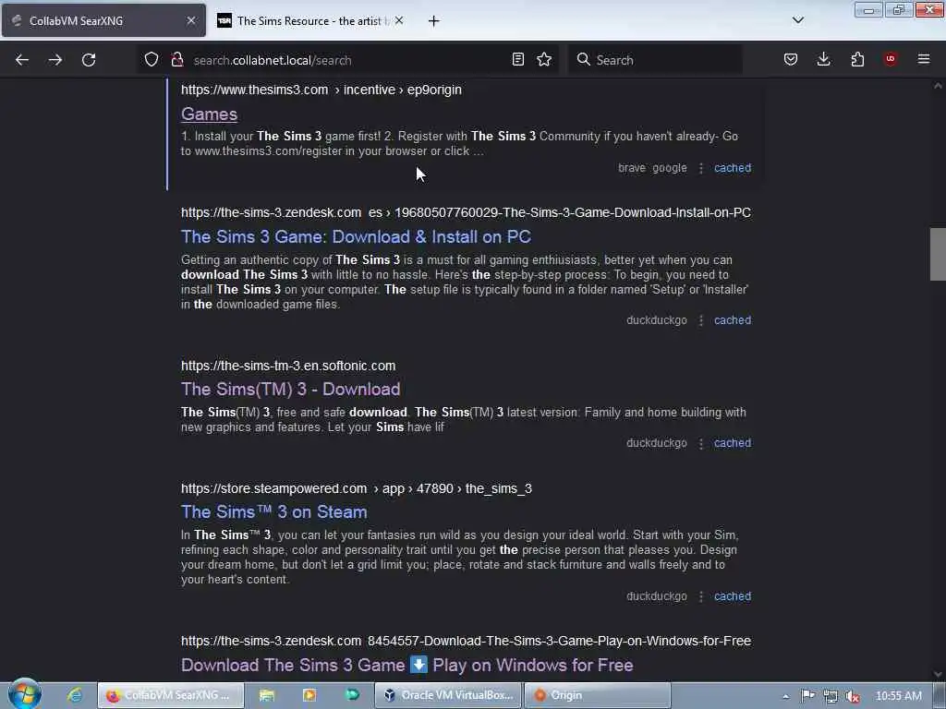
Task: Open The Sims 3 on Steam result
Action: (273, 511)
